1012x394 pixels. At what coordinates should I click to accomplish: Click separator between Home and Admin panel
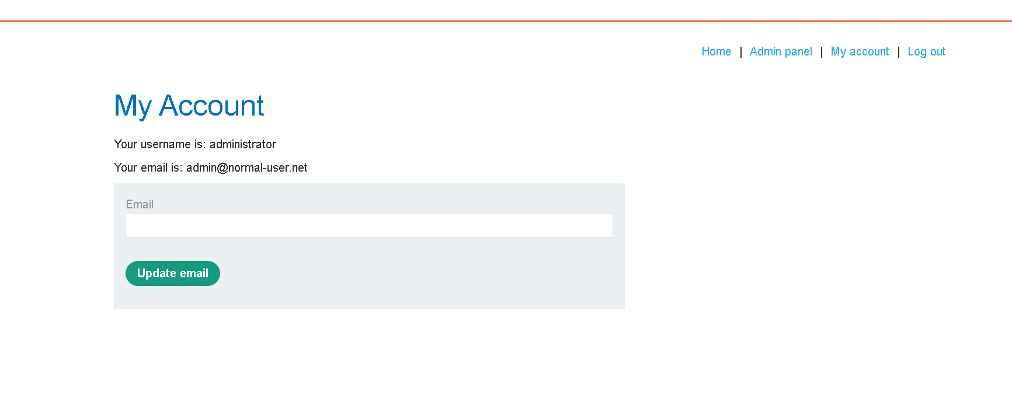[740, 52]
